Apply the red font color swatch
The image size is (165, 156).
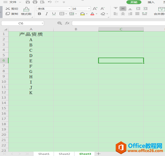click(x=92, y=14)
